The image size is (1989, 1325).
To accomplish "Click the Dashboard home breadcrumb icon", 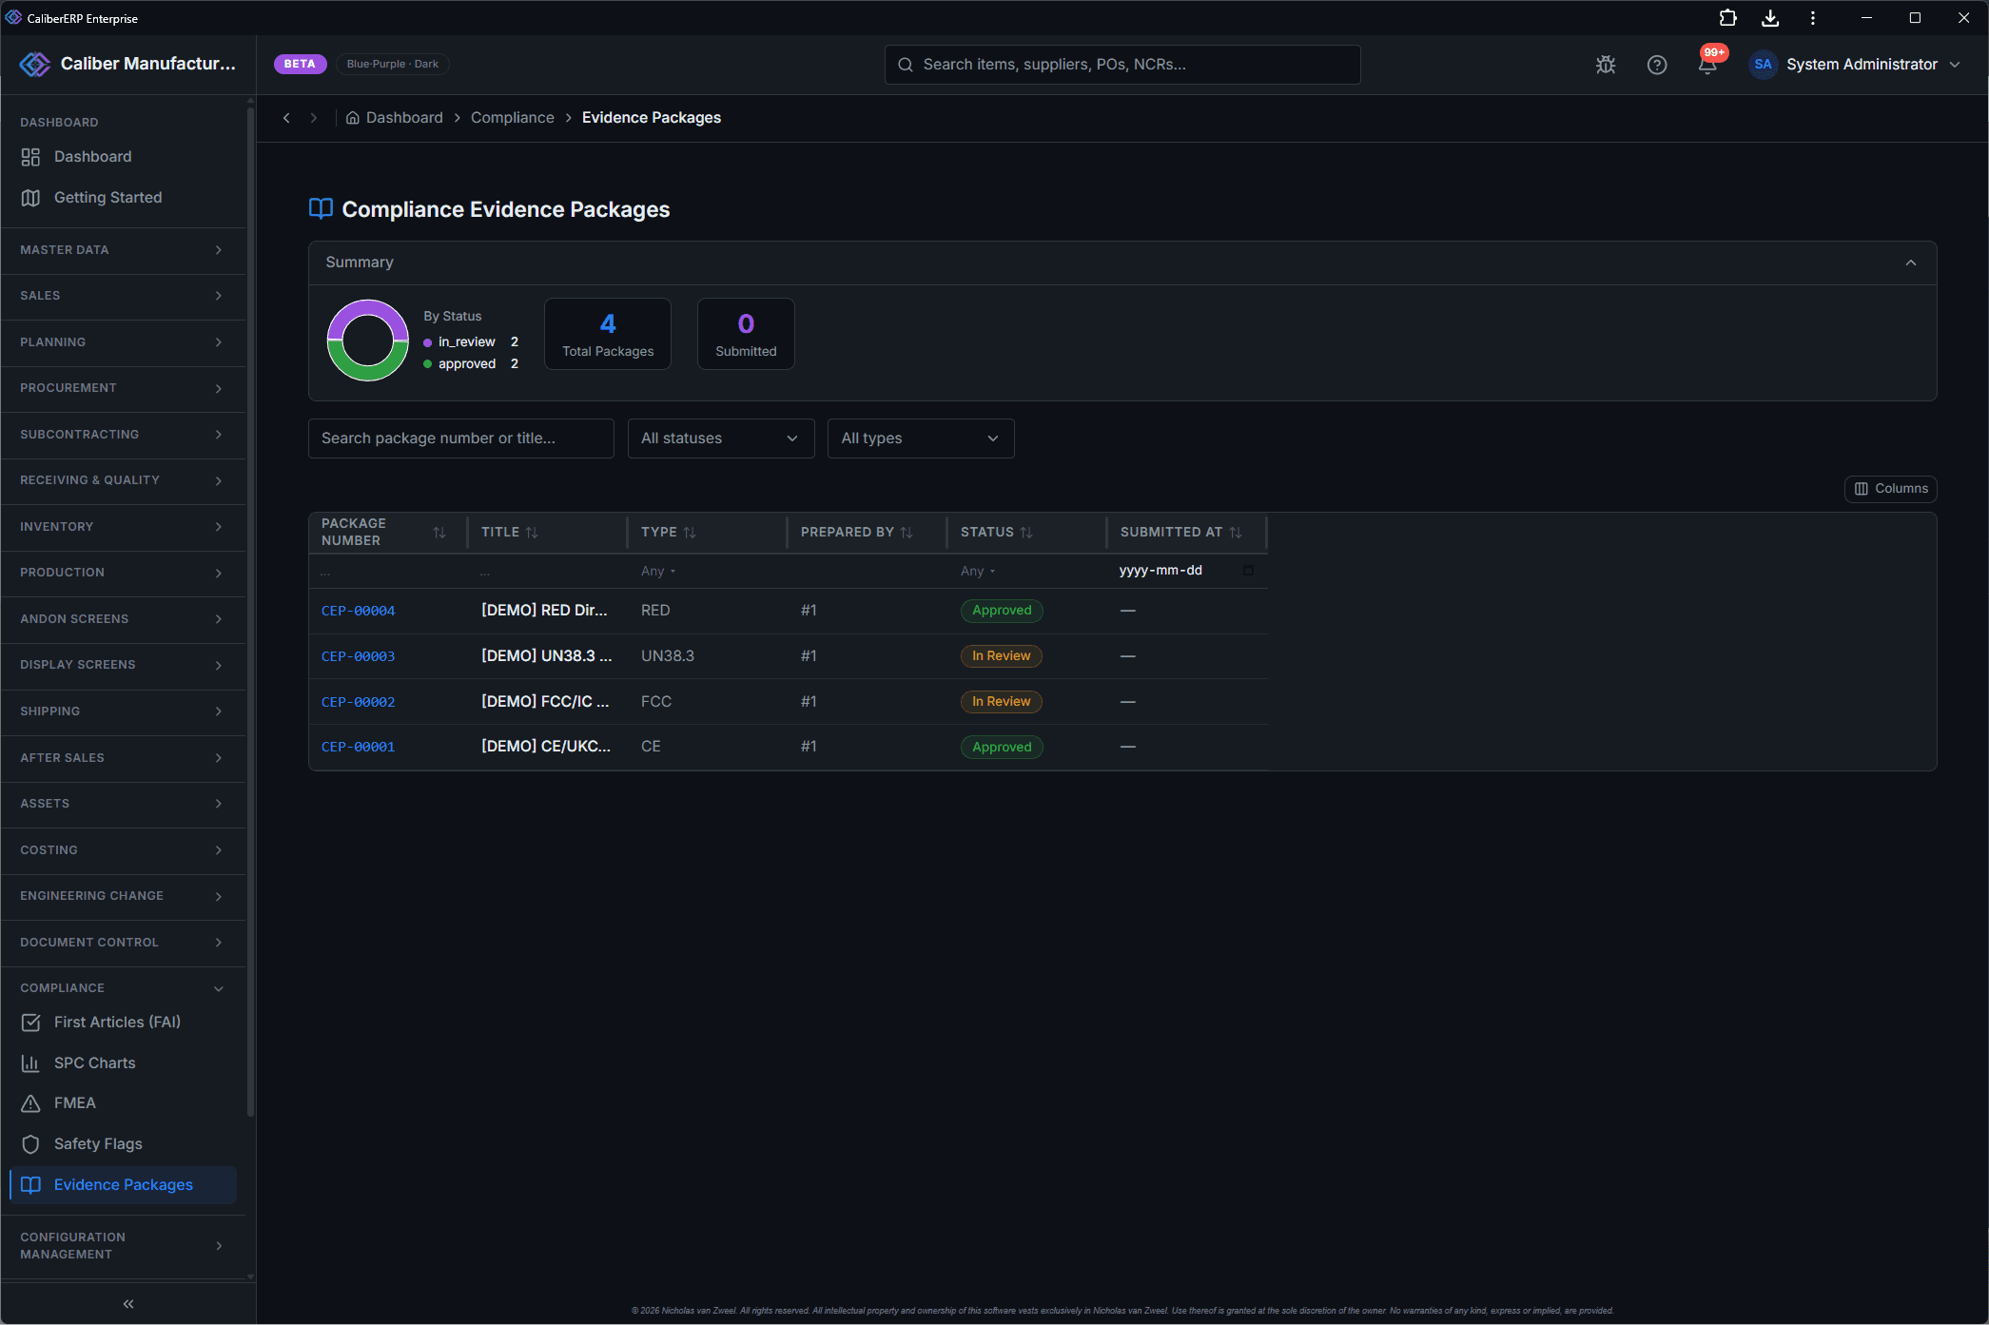I will pyautogui.click(x=352, y=118).
